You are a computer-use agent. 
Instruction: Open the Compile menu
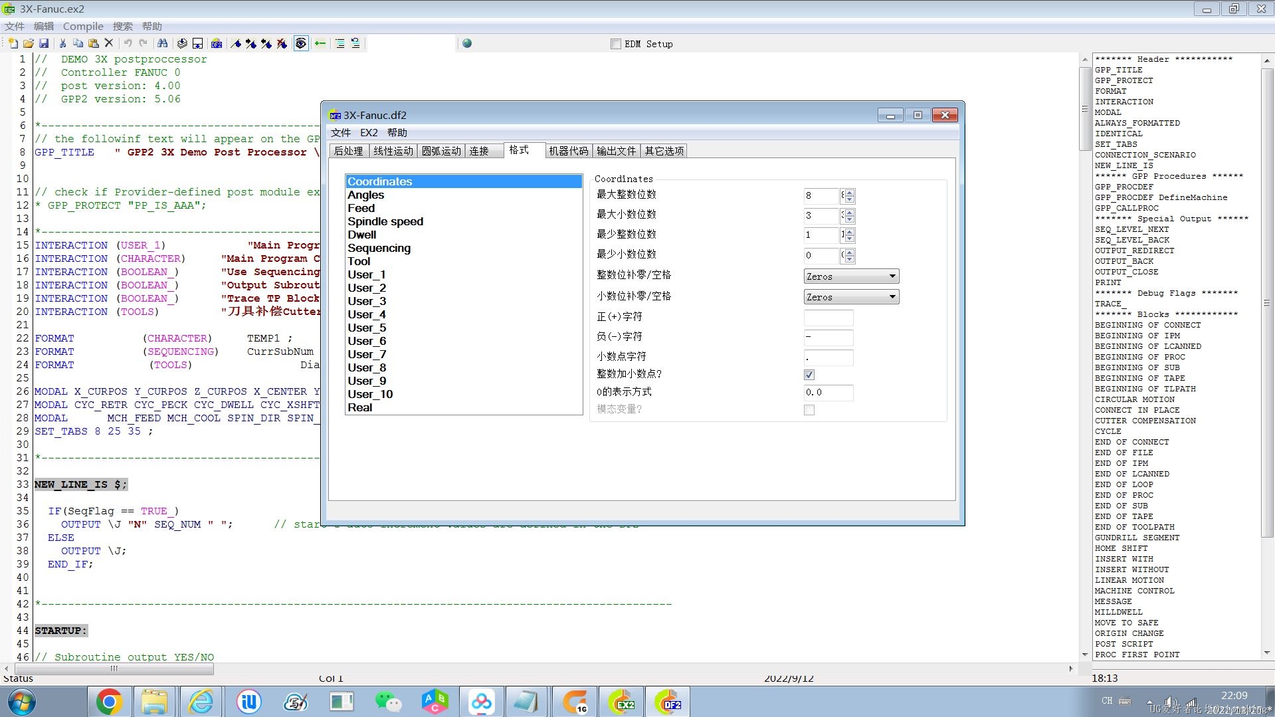(83, 26)
